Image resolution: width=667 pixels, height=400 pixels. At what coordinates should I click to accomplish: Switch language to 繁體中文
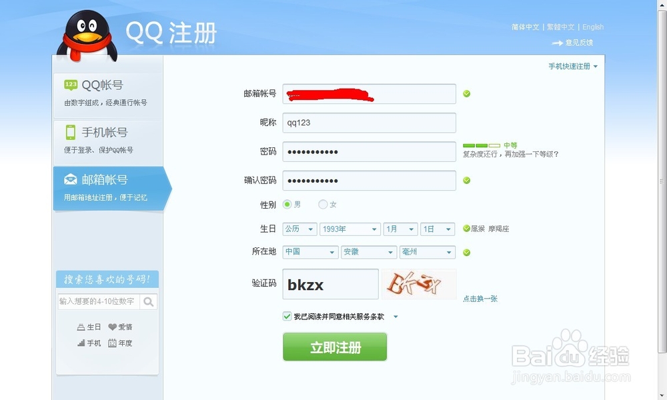561,27
